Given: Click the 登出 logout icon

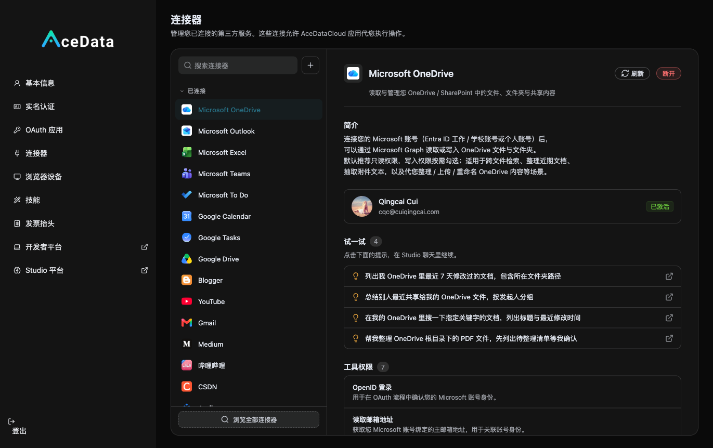Looking at the screenshot, I should point(11,421).
